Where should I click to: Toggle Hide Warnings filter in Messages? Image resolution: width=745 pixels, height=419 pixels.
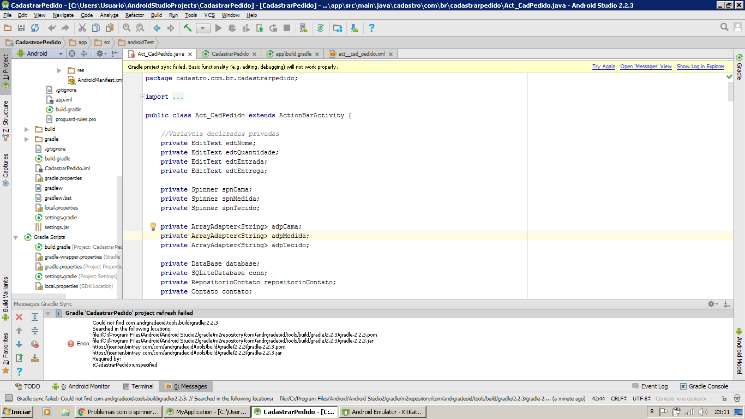pyautogui.click(x=35, y=344)
